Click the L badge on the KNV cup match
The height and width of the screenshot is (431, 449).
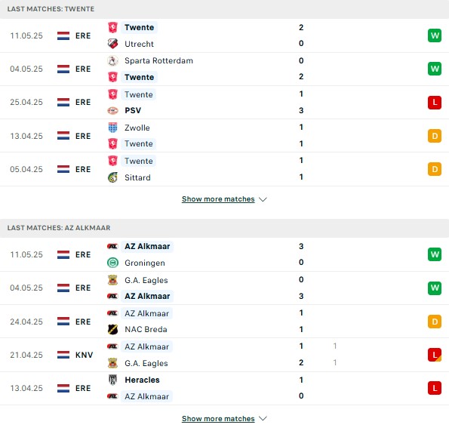pyautogui.click(x=435, y=355)
